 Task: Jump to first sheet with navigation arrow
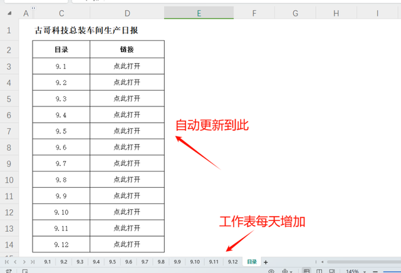pos(7,262)
